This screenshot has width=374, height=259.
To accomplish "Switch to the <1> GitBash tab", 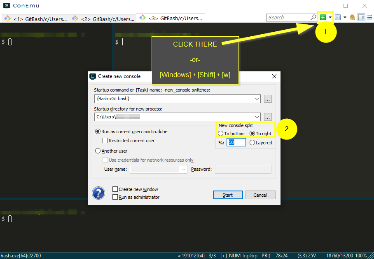I will tap(35, 18).
